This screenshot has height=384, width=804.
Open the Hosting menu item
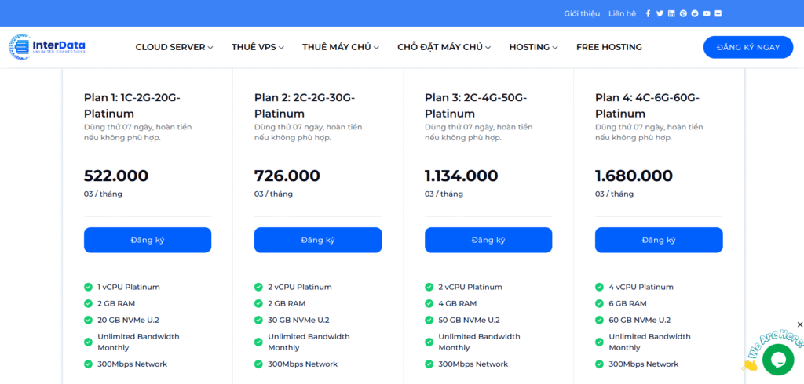[x=533, y=47]
